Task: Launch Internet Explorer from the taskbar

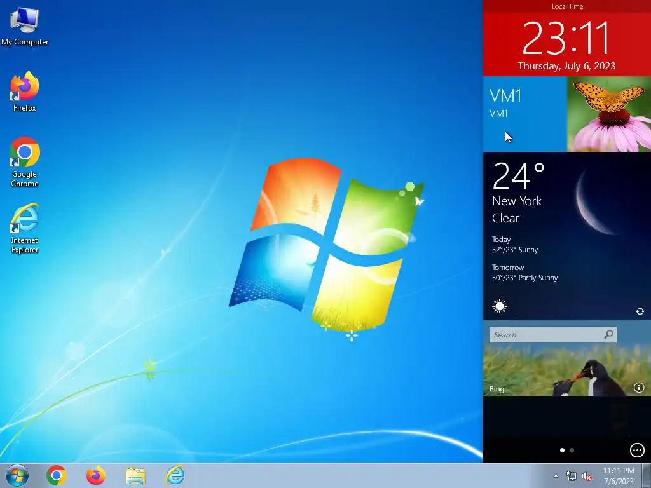Action: click(x=175, y=475)
